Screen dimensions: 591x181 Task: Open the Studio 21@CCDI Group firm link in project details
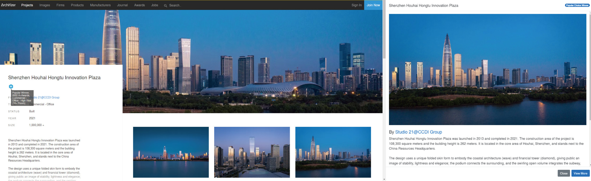(x=44, y=97)
